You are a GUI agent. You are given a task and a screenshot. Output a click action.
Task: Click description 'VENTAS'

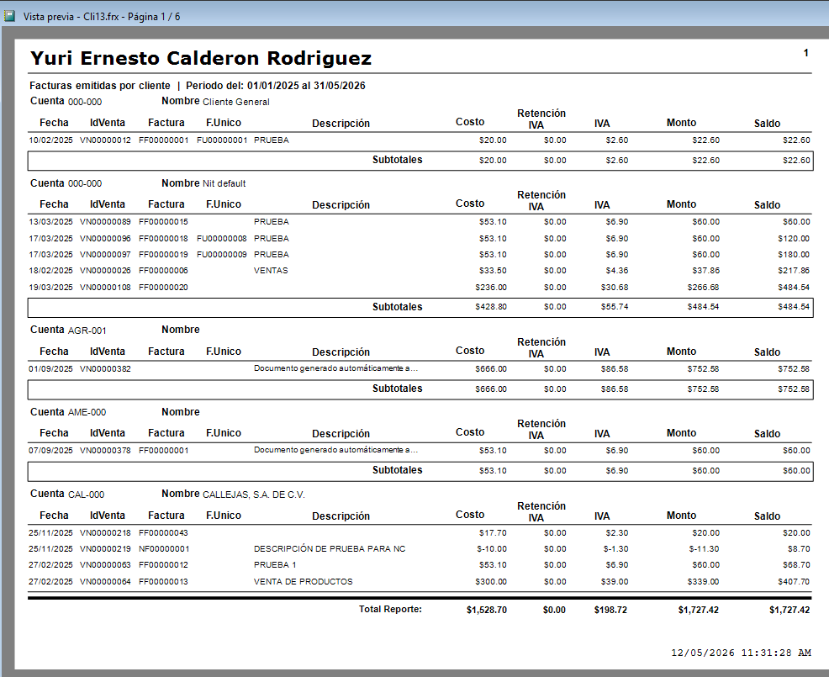tap(271, 270)
